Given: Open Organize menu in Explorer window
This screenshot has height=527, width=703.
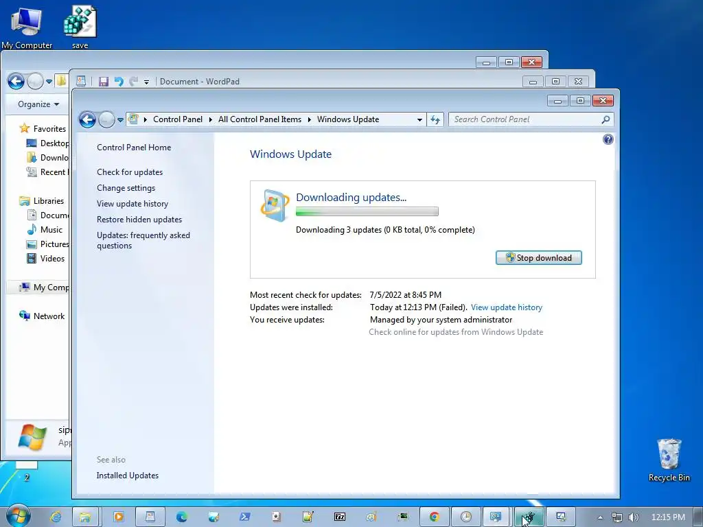Looking at the screenshot, I should [38, 104].
